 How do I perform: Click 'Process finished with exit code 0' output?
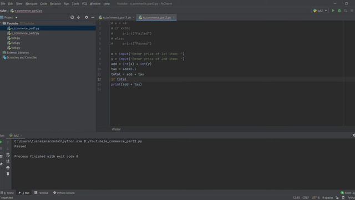46,157
